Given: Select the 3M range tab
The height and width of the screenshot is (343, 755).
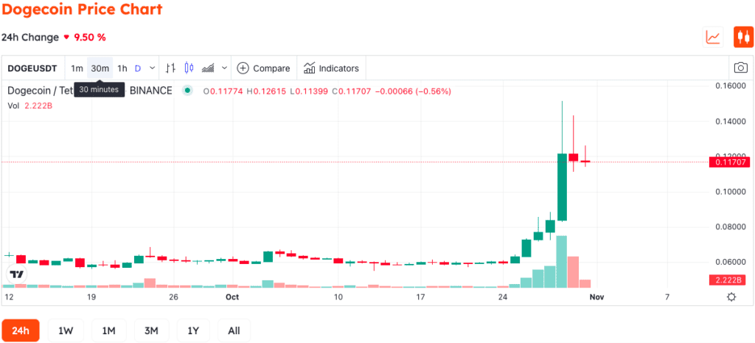Looking at the screenshot, I should tap(151, 330).
